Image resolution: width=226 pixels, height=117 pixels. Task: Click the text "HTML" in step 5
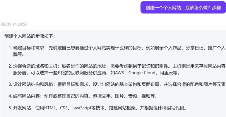[50, 108]
